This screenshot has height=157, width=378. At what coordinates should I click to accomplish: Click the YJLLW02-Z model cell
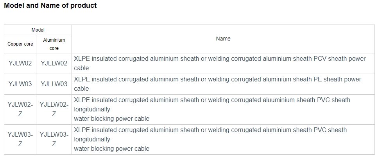click(54, 109)
